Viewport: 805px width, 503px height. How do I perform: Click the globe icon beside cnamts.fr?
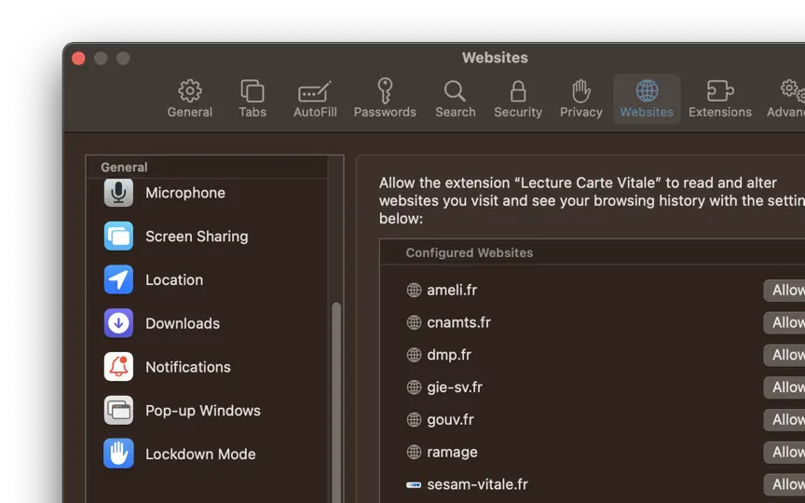(x=414, y=322)
